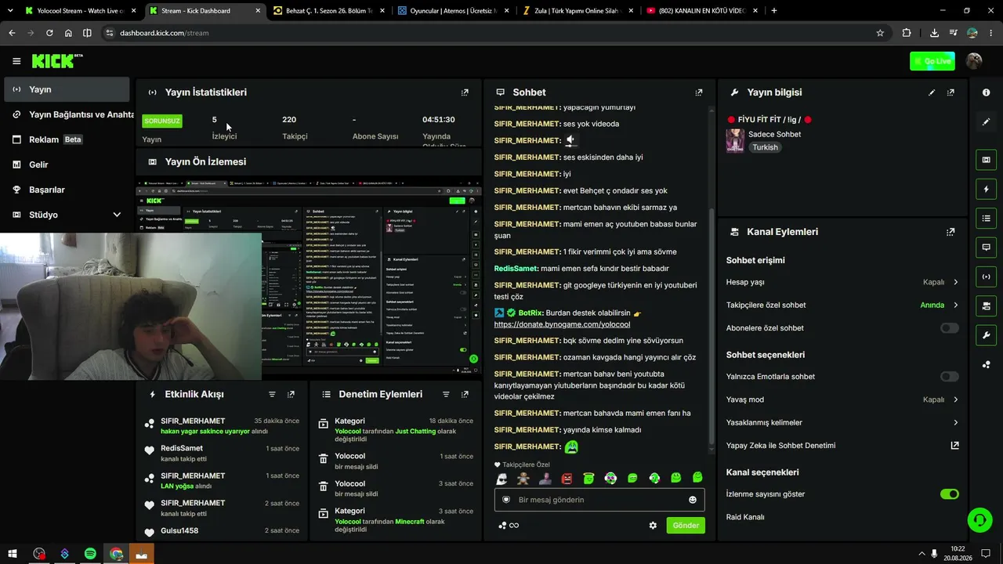Viewport: 1003px width, 564px height.
Task: Click the browser address bar
Action: click(486, 33)
